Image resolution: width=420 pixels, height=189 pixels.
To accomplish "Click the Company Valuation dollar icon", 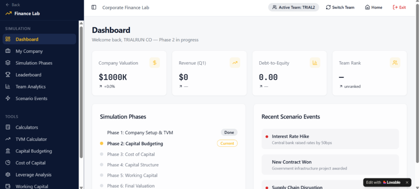I will point(155,63).
